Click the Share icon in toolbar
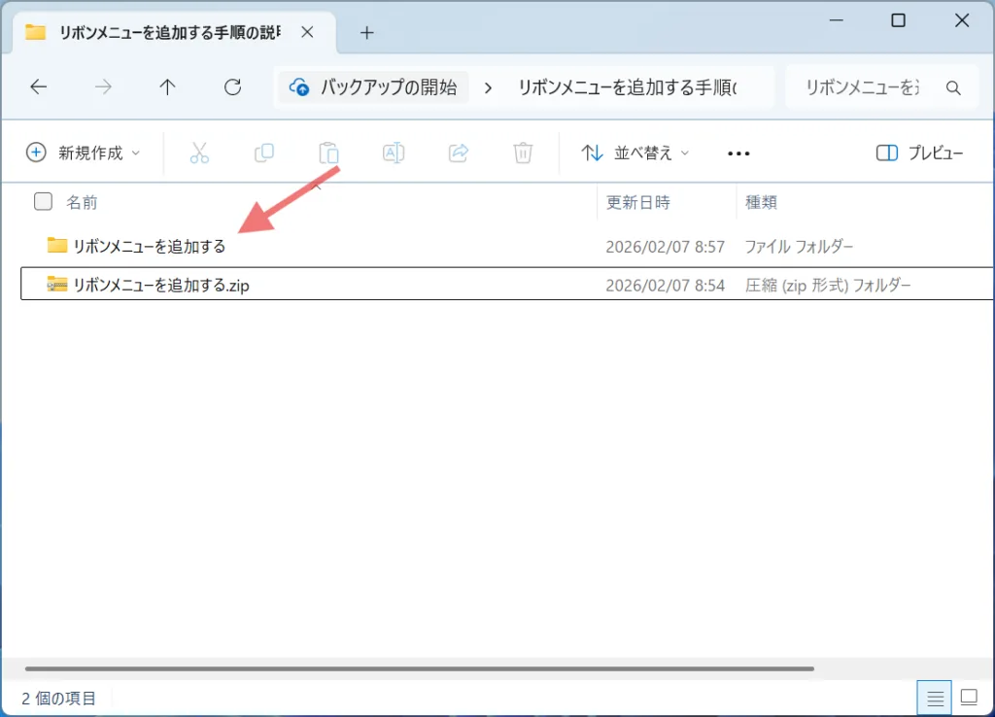This screenshot has height=717, width=995. click(459, 153)
